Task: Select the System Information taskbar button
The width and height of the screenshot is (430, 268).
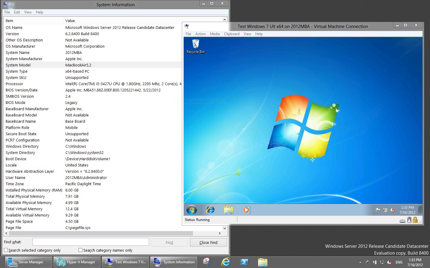Action: tap(174, 262)
